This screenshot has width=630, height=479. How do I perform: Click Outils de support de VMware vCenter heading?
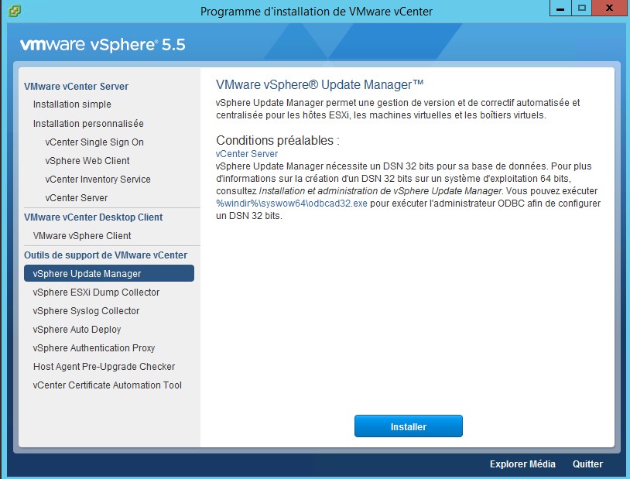pos(106,255)
